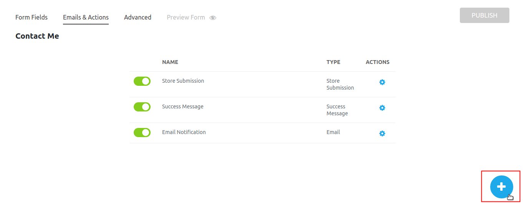This screenshot has height=203, width=524.
Task: Click the ACTIONS column header
Action: (x=378, y=62)
